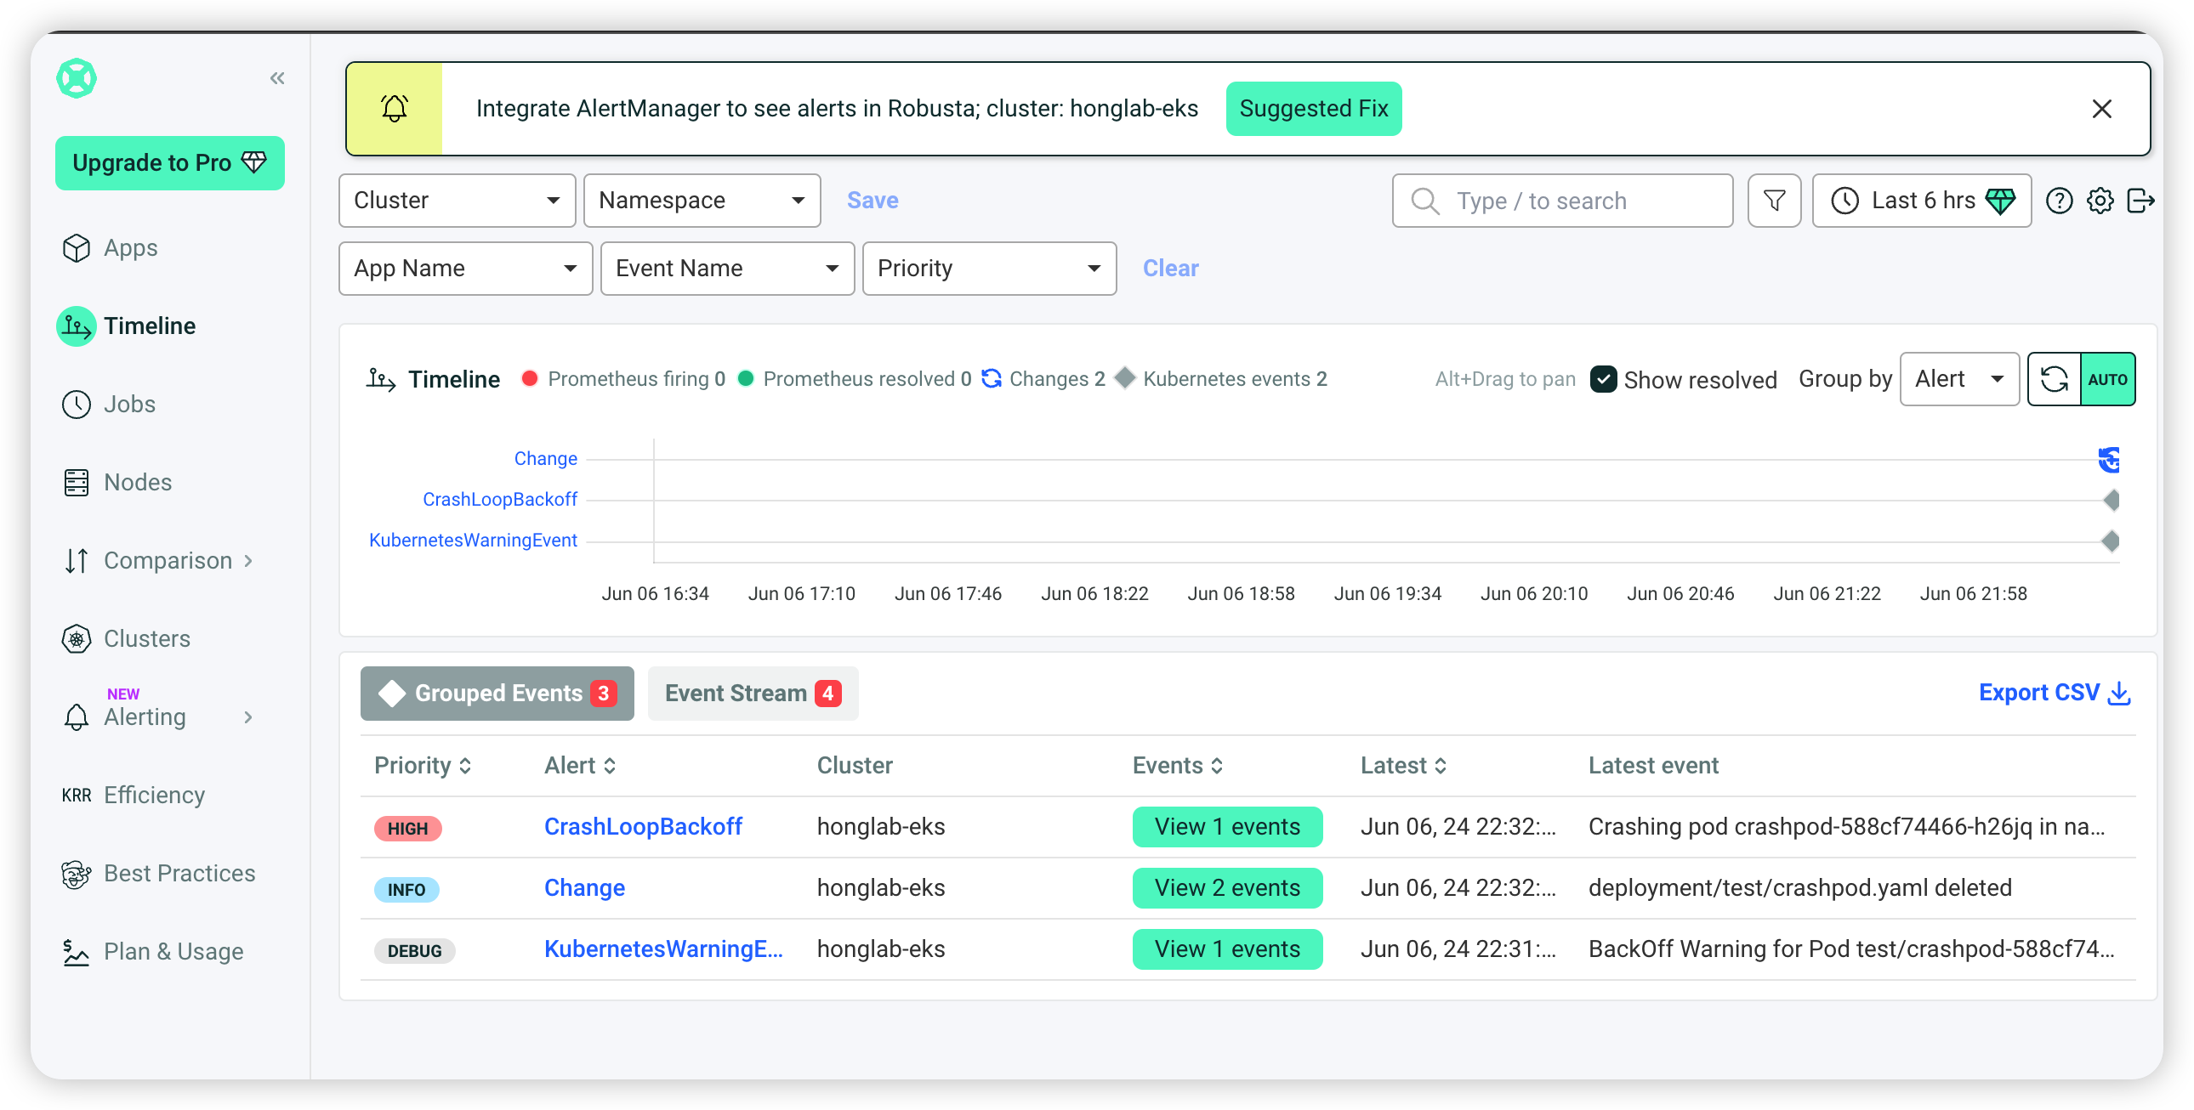The height and width of the screenshot is (1110, 2194).
Task: Click the Robusta logo icon
Action: coord(77,78)
